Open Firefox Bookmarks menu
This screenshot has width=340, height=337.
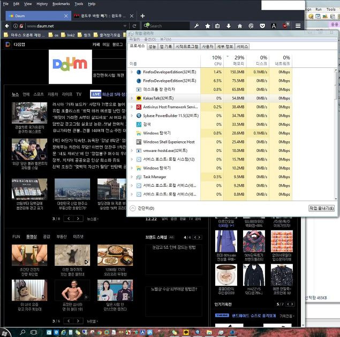pos(61,4)
